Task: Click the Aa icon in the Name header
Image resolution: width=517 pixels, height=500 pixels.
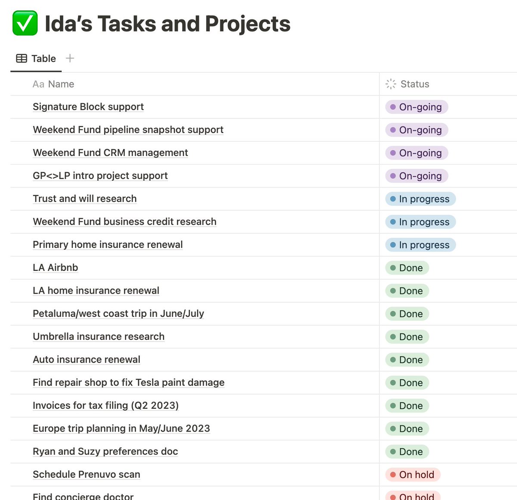Action: 38,84
